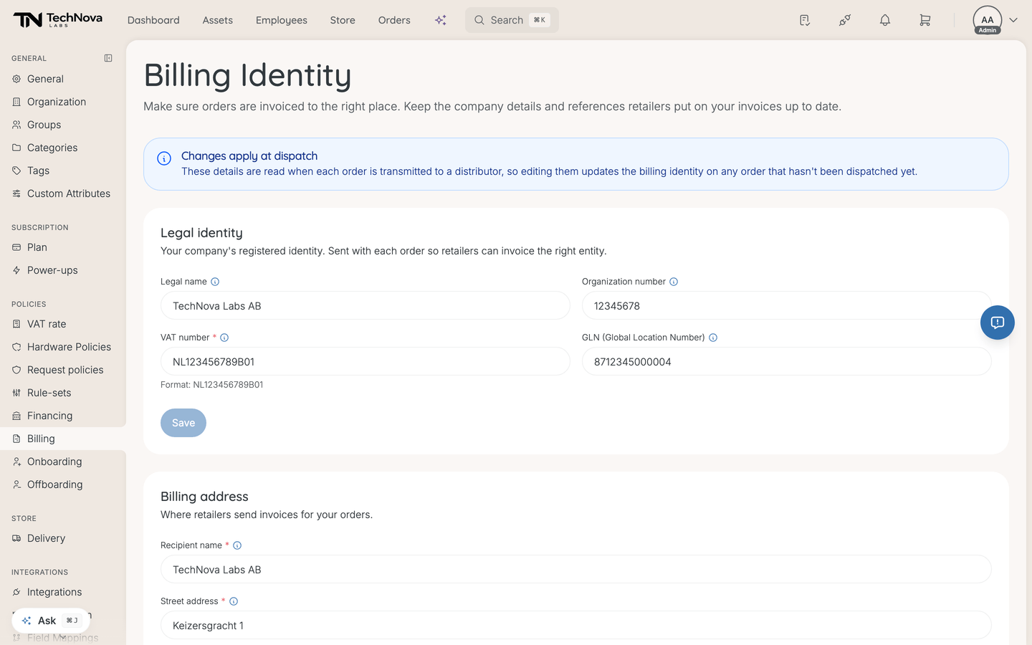Edit the Organization number field
The height and width of the screenshot is (645, 1032).
coord(787,305)
